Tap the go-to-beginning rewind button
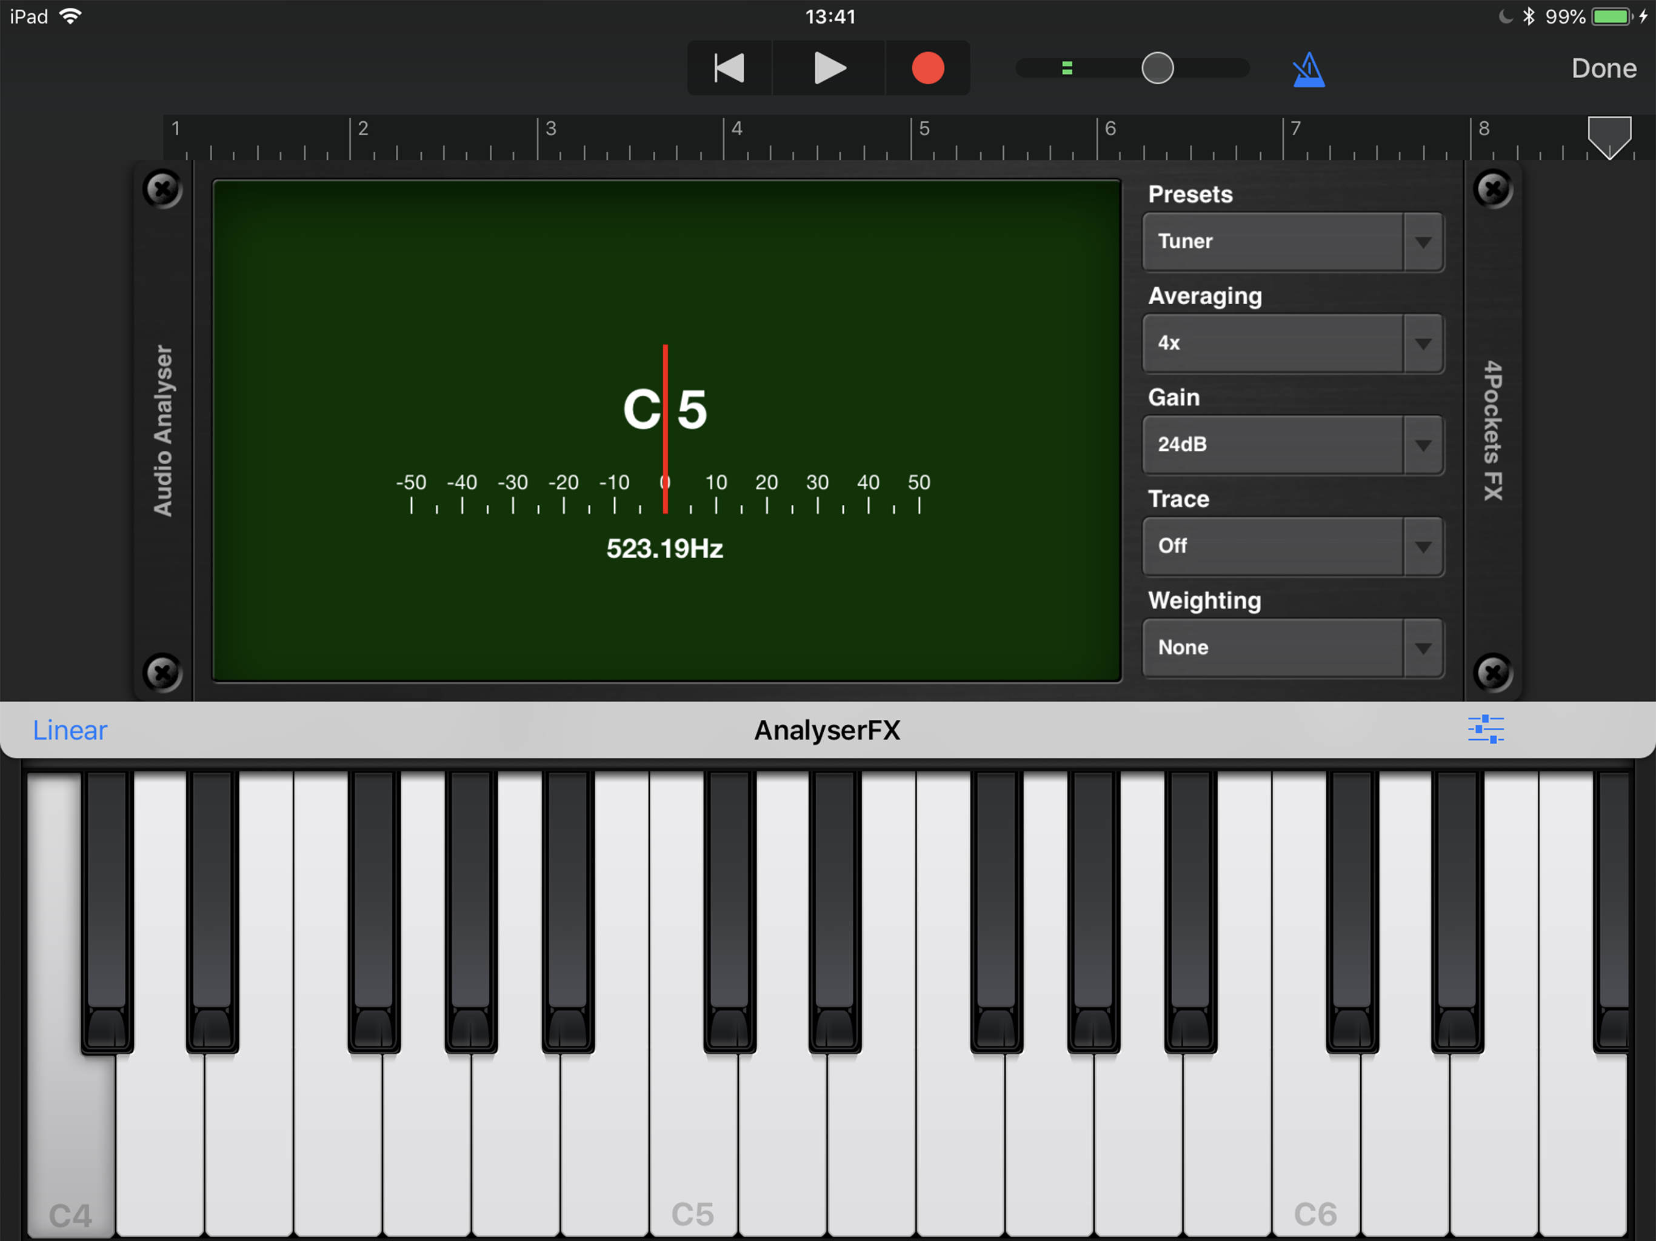 tap(729, 68)
